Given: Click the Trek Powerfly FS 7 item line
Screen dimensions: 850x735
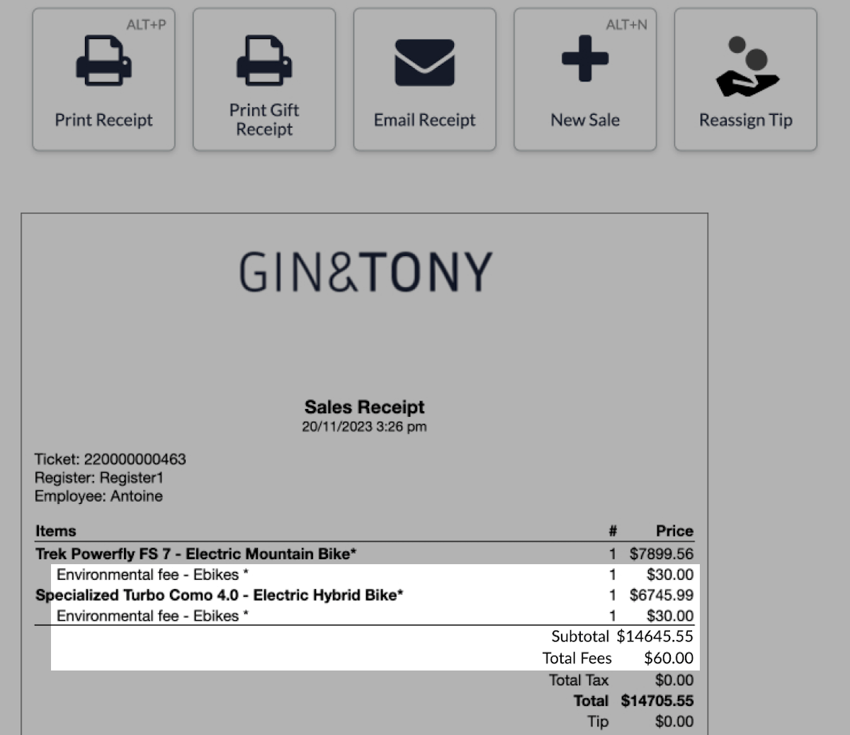Looking at the screenshot, I should 195,554.
